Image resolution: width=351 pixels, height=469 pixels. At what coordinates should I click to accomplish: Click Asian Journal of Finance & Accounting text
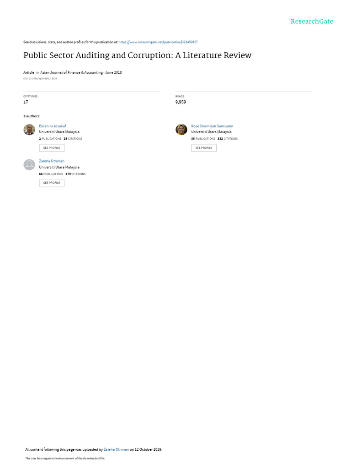point(71,72)
